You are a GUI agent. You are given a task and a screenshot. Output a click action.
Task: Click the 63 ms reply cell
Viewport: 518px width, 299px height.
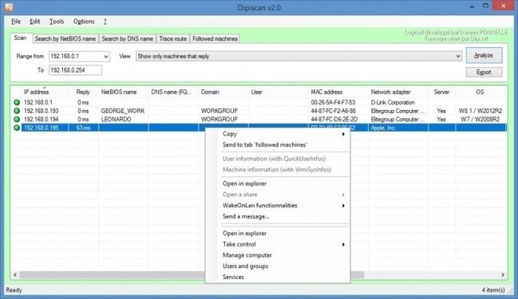[x=83, y=128]
